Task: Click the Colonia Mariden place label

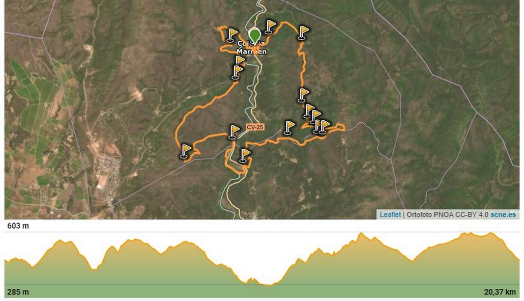Action: pos(252,47)
